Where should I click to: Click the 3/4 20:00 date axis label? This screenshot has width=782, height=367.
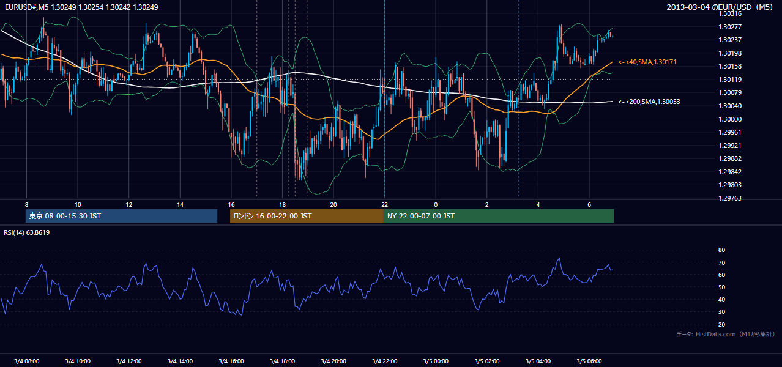click(x=333, y=361)
